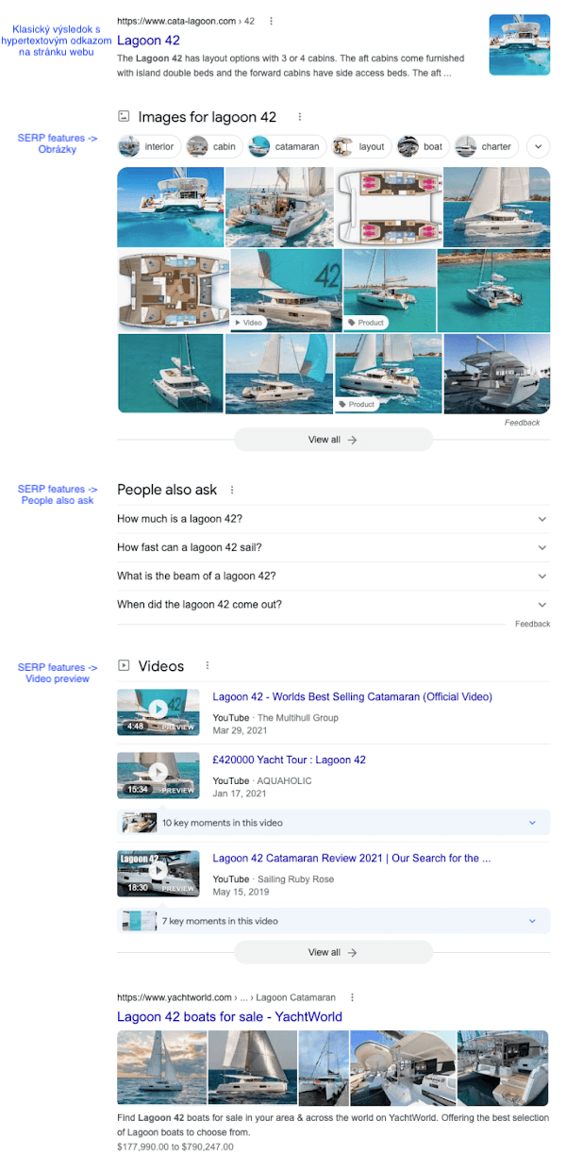Expand 'How much is a lagoon 42?' question

(x=333, y=519)
